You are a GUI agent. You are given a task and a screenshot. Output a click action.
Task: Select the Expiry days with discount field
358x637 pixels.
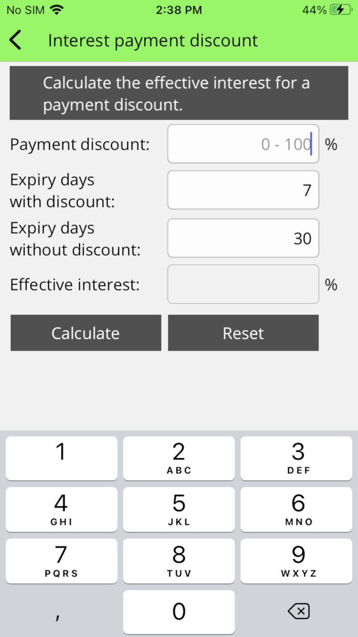click(x=243, y=190)
